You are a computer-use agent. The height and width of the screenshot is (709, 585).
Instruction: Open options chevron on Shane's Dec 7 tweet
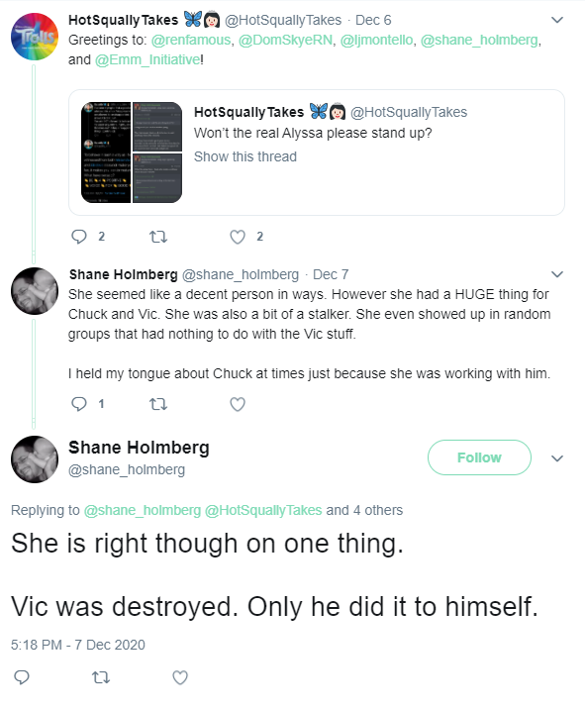point(557,274)
